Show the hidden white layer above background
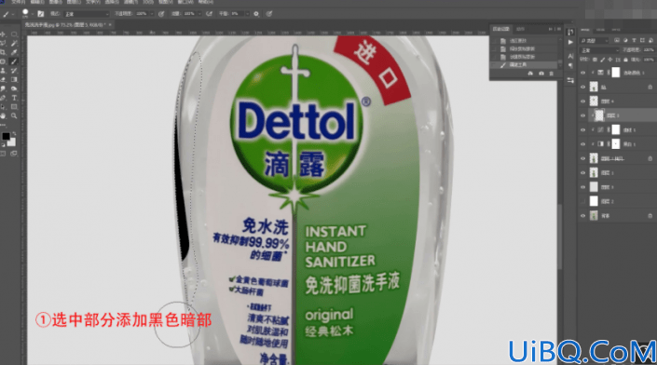The width and height of the screenshot is (657, 365). click(582, 202)
